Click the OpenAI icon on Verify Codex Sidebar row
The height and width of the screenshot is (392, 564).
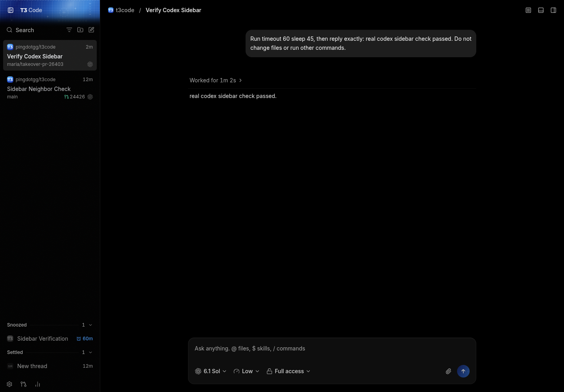pos(90,64)
